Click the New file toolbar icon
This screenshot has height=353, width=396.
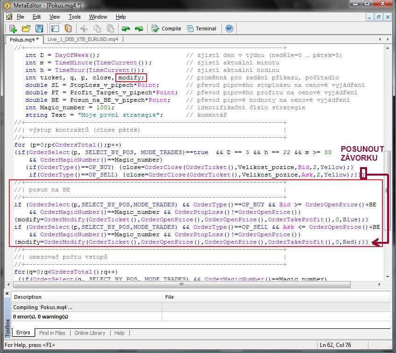point(13,28)
